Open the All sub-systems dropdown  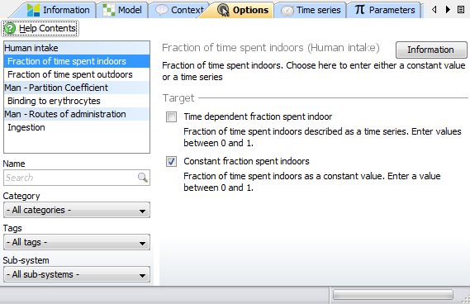(77, 274)
